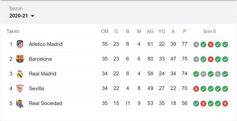Click Atletico Madrid's red loss icon
237x121 pixels.
click(x=211, y=45)
